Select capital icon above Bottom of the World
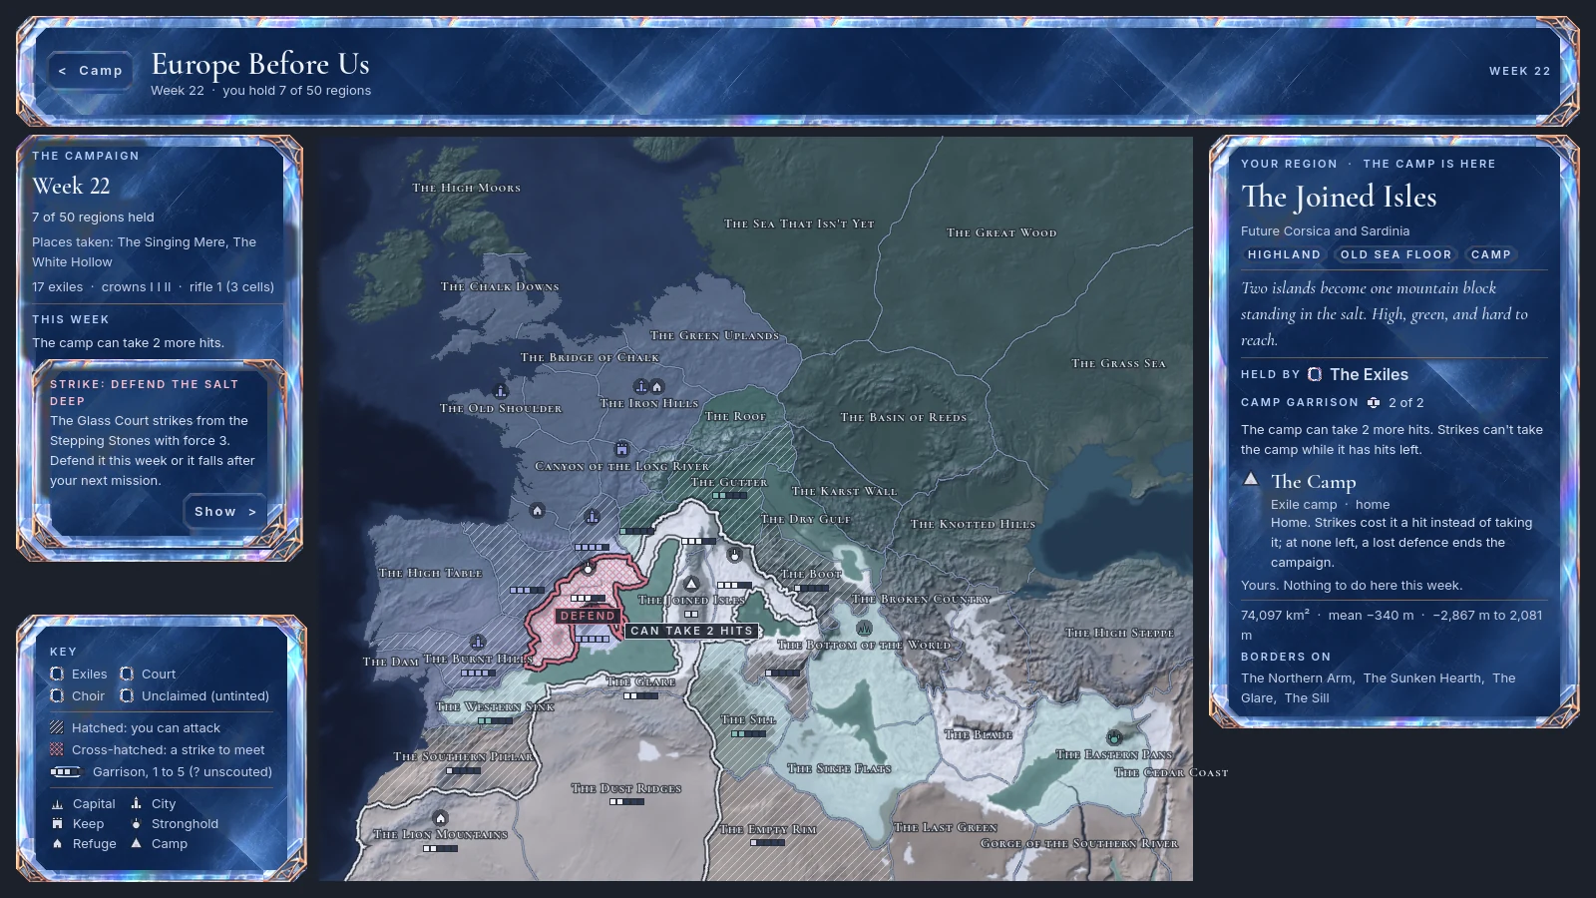1596x898 pixels. pyautogui.click(x=864, y=629)
